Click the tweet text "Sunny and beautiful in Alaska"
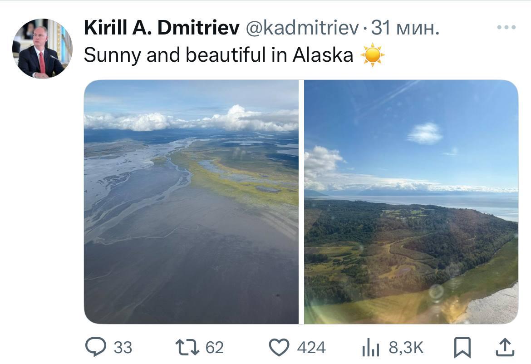531x364 pixels. (218, 55)
